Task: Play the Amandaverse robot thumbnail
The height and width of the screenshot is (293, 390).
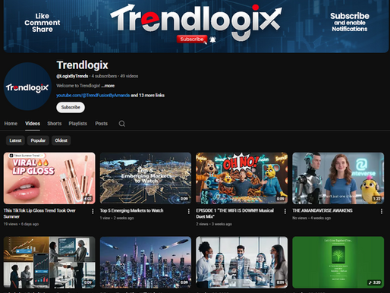Action: point(338,178)
